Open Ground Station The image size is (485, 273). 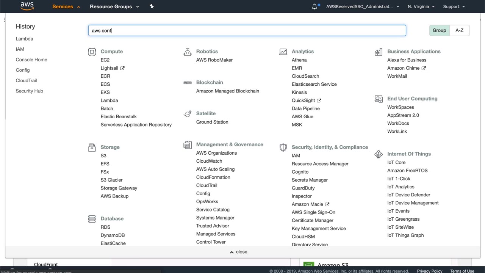coord(212,122)
